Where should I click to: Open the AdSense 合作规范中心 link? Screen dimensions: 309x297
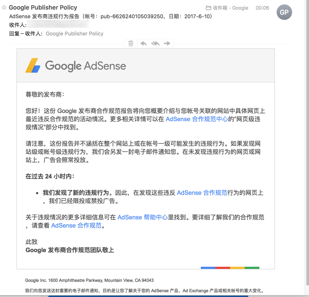pyautogui.click(x=197, y=119)
